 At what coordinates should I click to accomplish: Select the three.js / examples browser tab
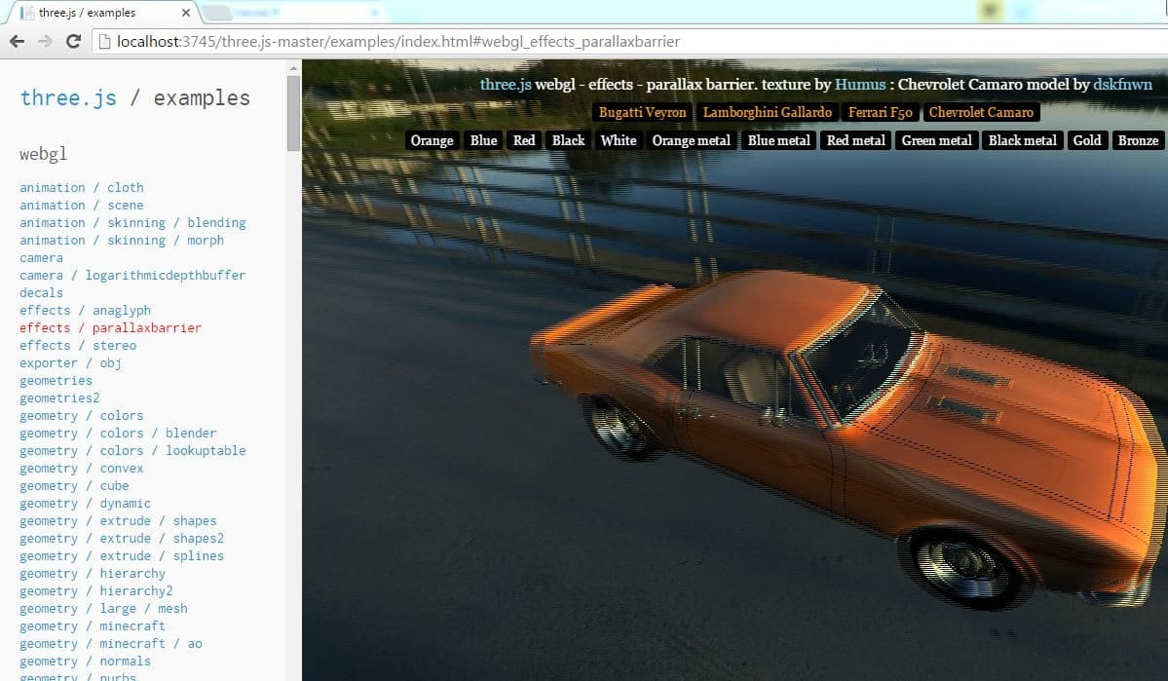[104, 13]
